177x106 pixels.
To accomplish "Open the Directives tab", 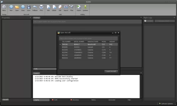I will pos(75,100).
